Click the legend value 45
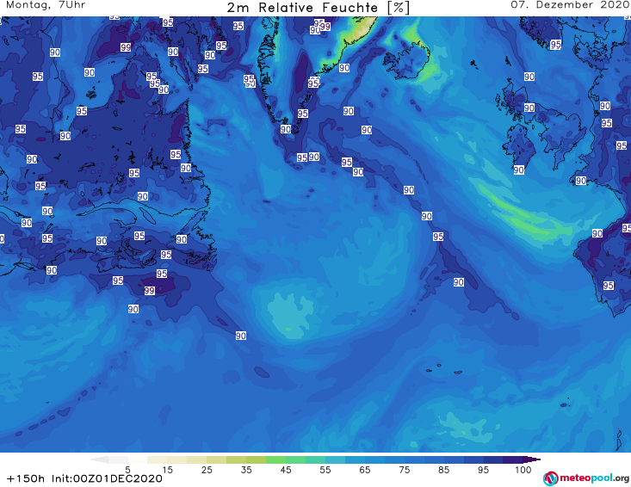The width and height of the screenshot is (631, 487). 285,470
